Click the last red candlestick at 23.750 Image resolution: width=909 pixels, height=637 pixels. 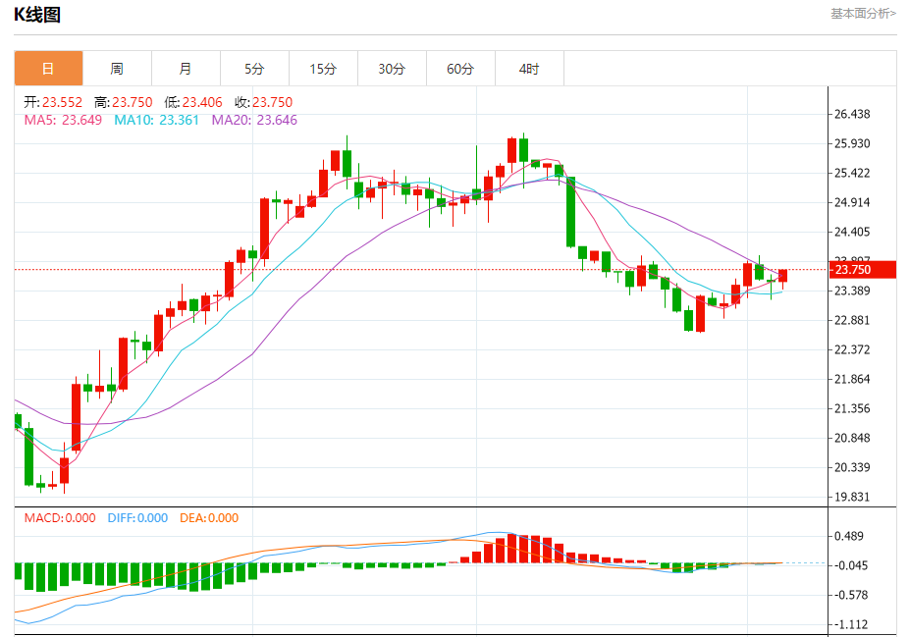coord(782,276)
